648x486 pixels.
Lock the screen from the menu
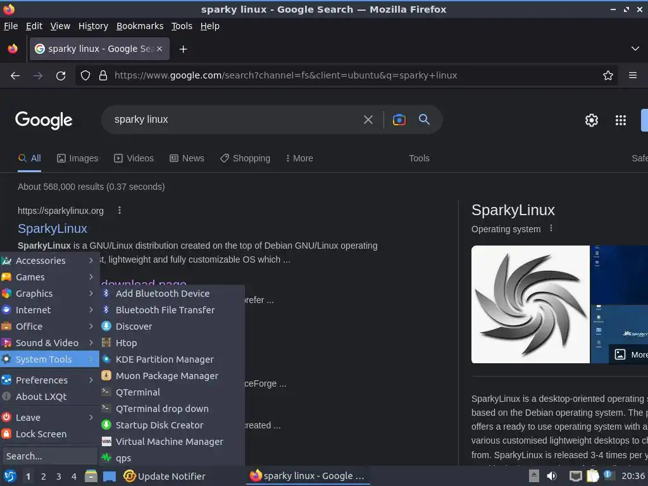click(x=49, y=434)
